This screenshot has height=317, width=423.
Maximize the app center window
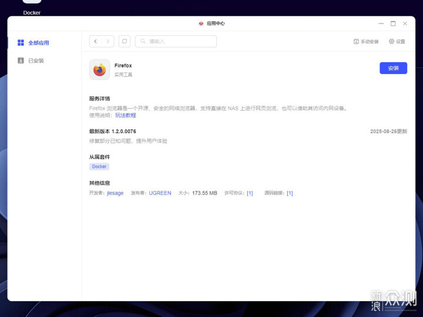(393, 23)
